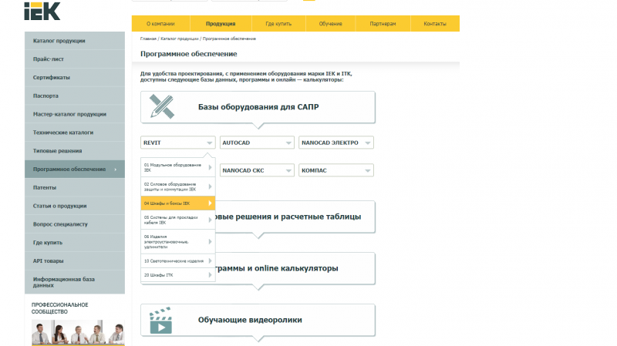This screenshot has width=617, height=346.
Task: Click the crossed pencil and ruler CAD icon
Action: pos(162,106)
